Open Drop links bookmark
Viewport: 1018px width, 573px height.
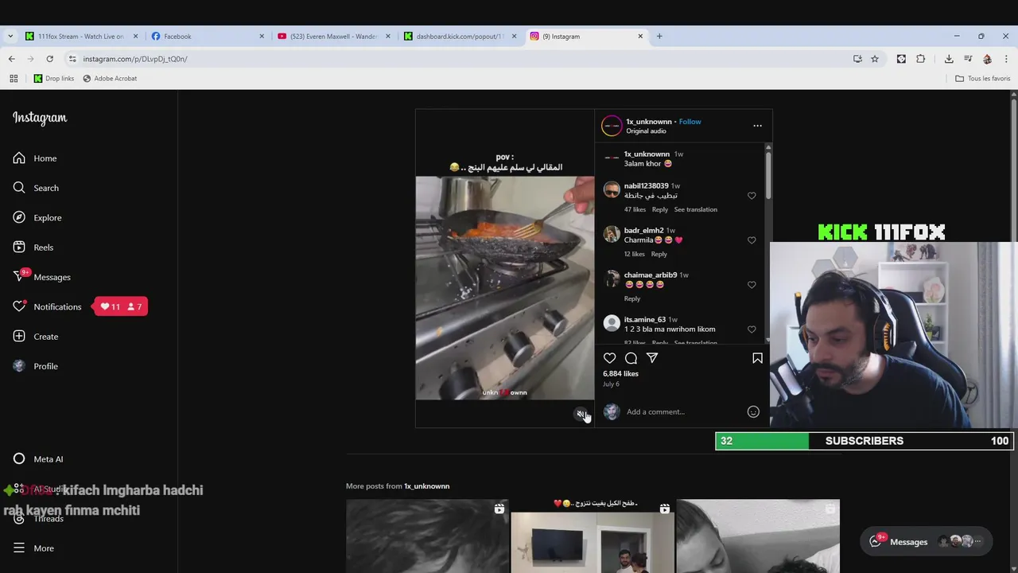pos(53,79)
